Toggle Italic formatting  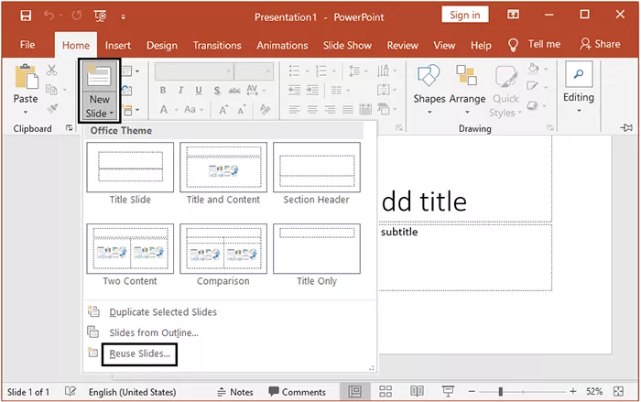click(x=180, y=90)
